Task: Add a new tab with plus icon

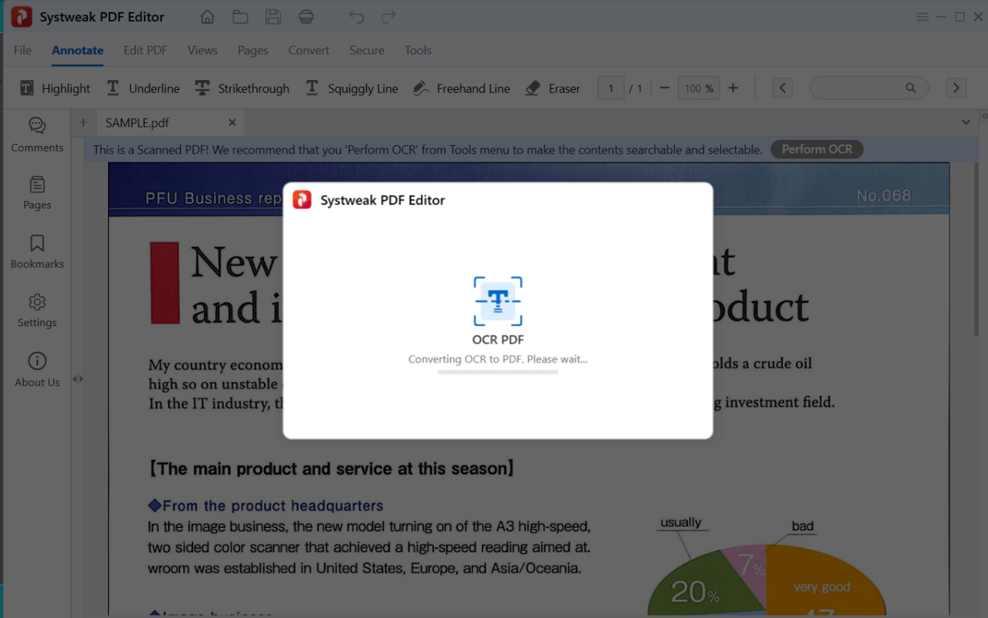Action: point(83,122)
